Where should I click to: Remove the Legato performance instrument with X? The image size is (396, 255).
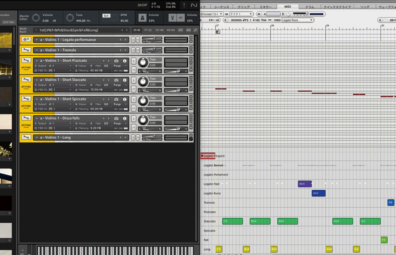tap(191, 38)
